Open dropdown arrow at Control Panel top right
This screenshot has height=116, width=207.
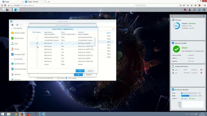[113, 29]
